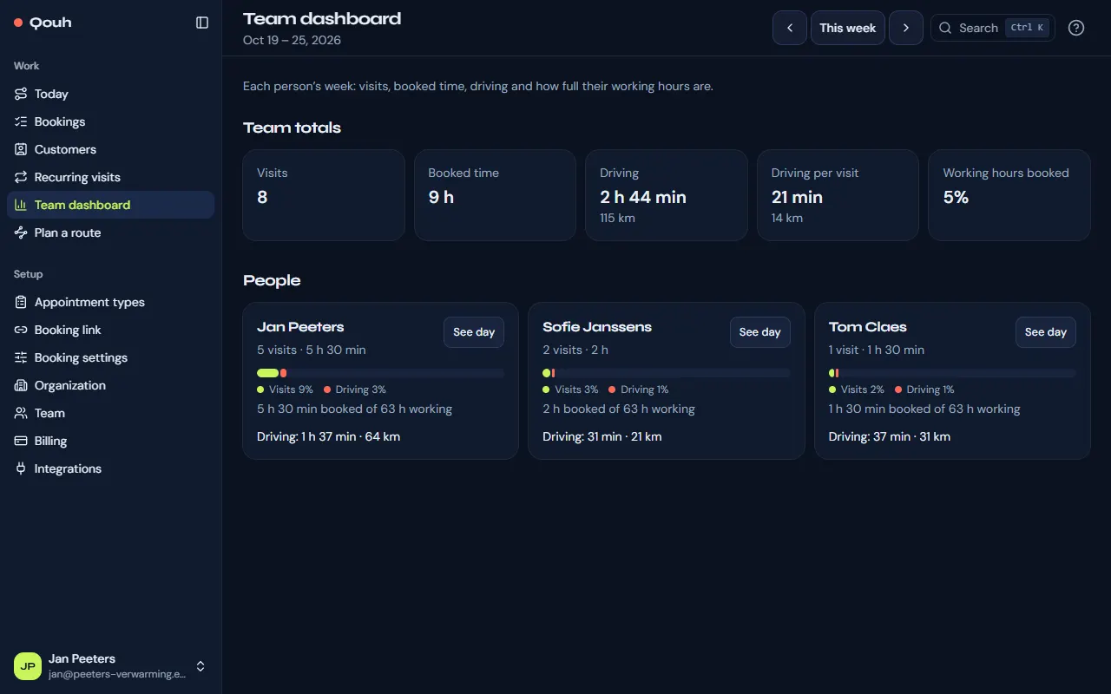Click the Today sidebar icon
Screen dimensions: 1111x694
pyautogui.click(x=21, y=94)
